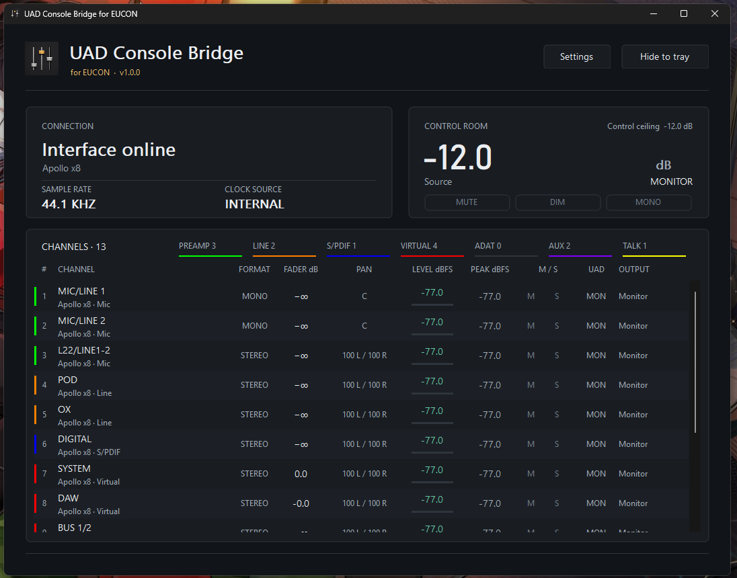
Task: Mute the L22/LINE1-2 channel
Action: (x=531, y=356)
